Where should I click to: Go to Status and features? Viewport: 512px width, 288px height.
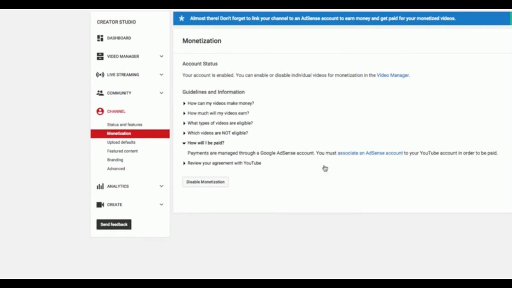click(x=124, y=125)
